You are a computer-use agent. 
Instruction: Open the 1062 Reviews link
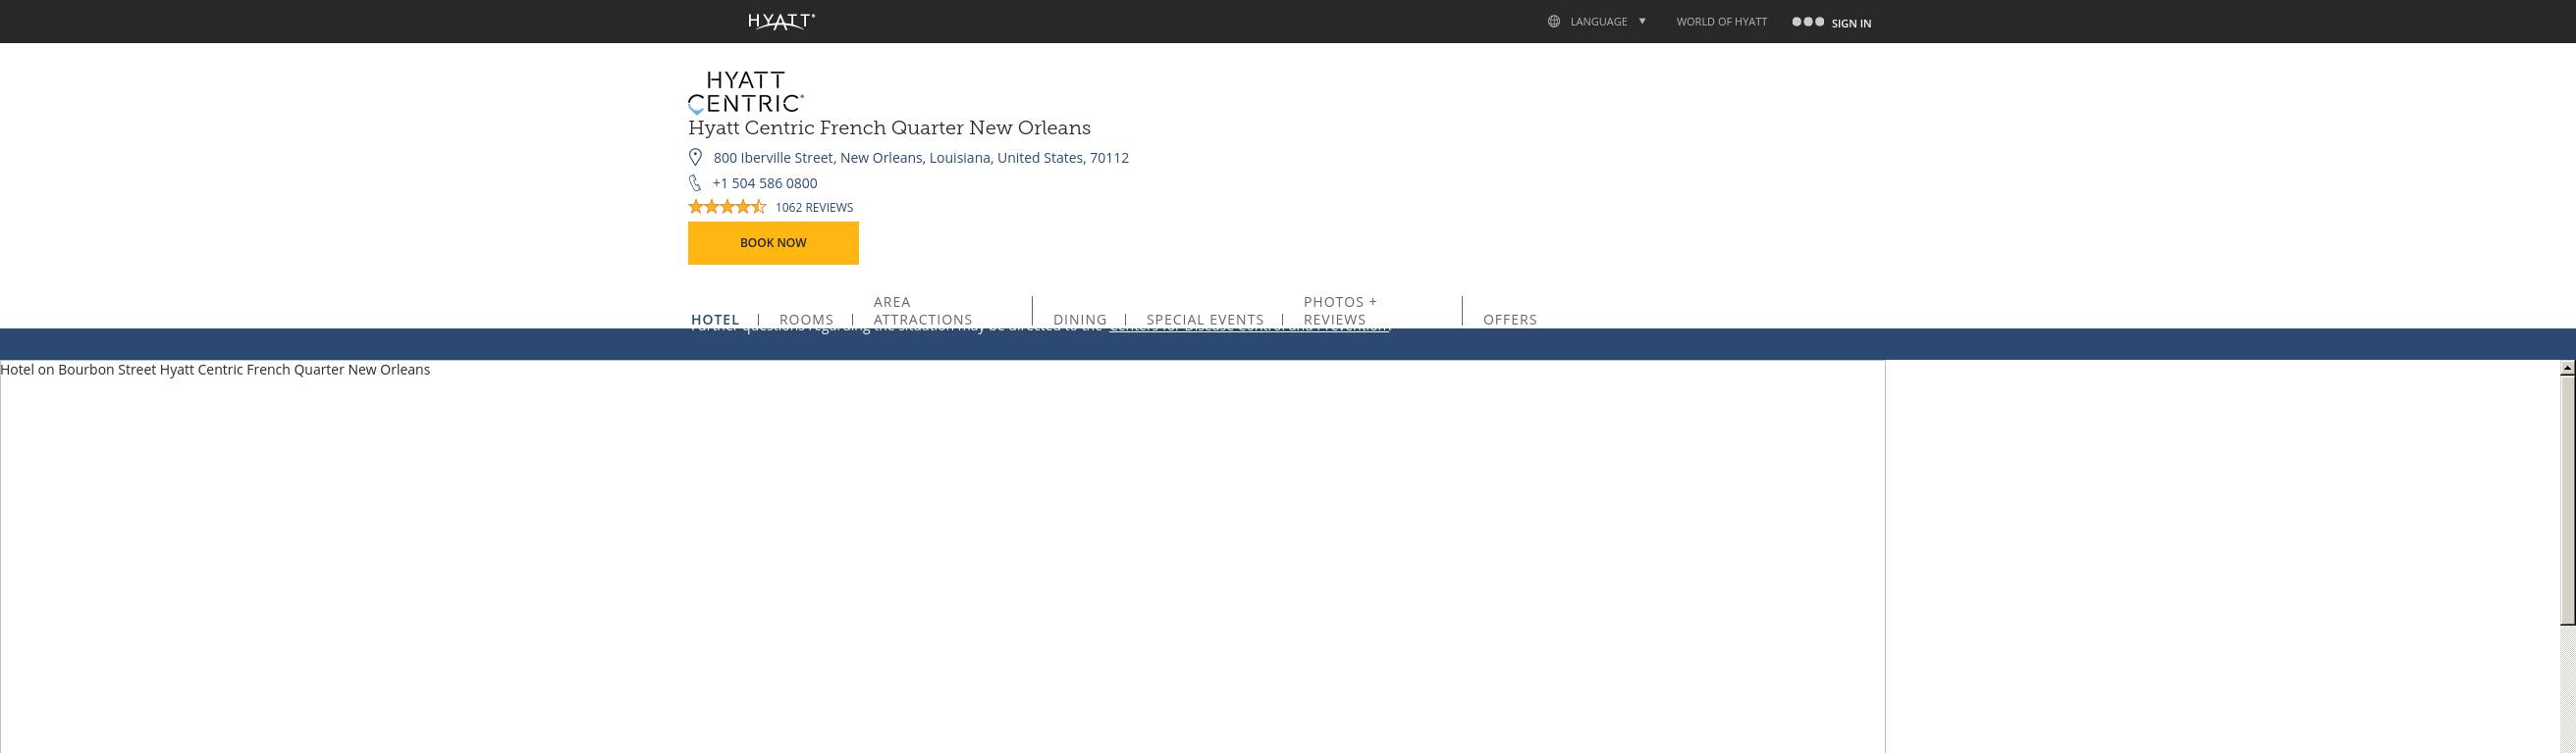tap(814, 208)
